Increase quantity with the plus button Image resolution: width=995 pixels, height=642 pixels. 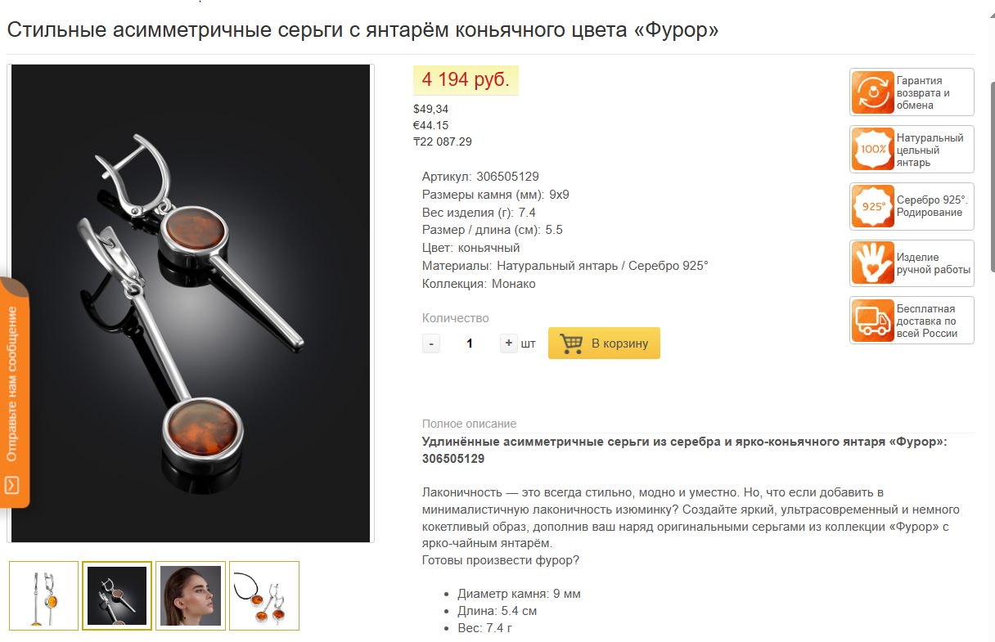click(509, 343)
